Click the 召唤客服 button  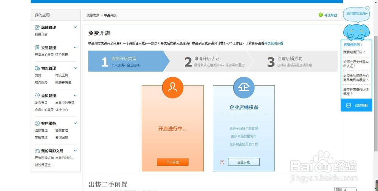click(356, 105)
